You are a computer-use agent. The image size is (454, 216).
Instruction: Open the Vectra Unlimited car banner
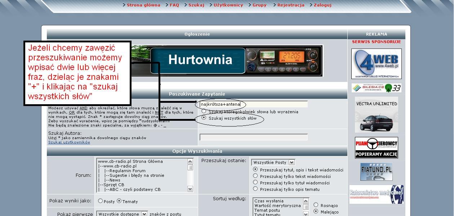[x=377, y=115]
